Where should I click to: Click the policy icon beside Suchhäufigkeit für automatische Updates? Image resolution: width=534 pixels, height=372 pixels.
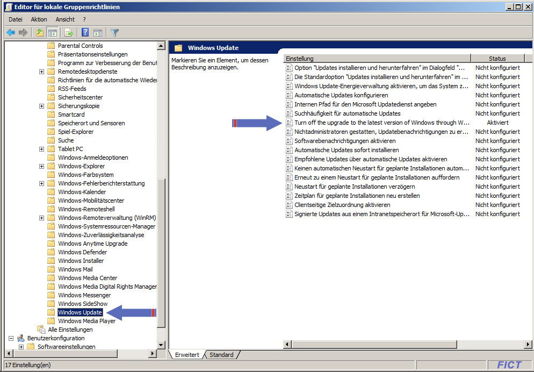point(289,113)
